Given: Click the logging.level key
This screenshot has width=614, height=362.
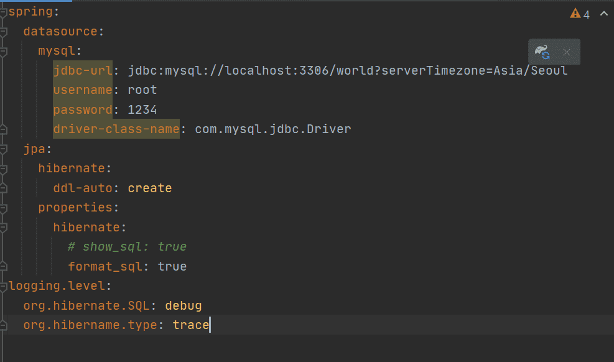Looking at the screenshot, I should 57,285.
